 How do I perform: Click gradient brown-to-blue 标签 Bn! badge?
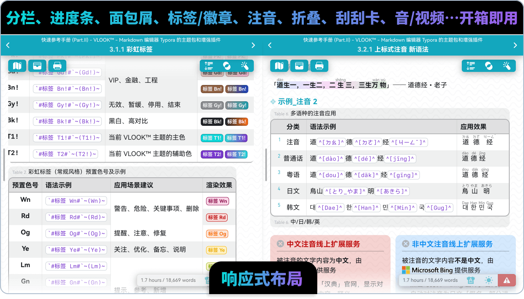coord(237,89)
